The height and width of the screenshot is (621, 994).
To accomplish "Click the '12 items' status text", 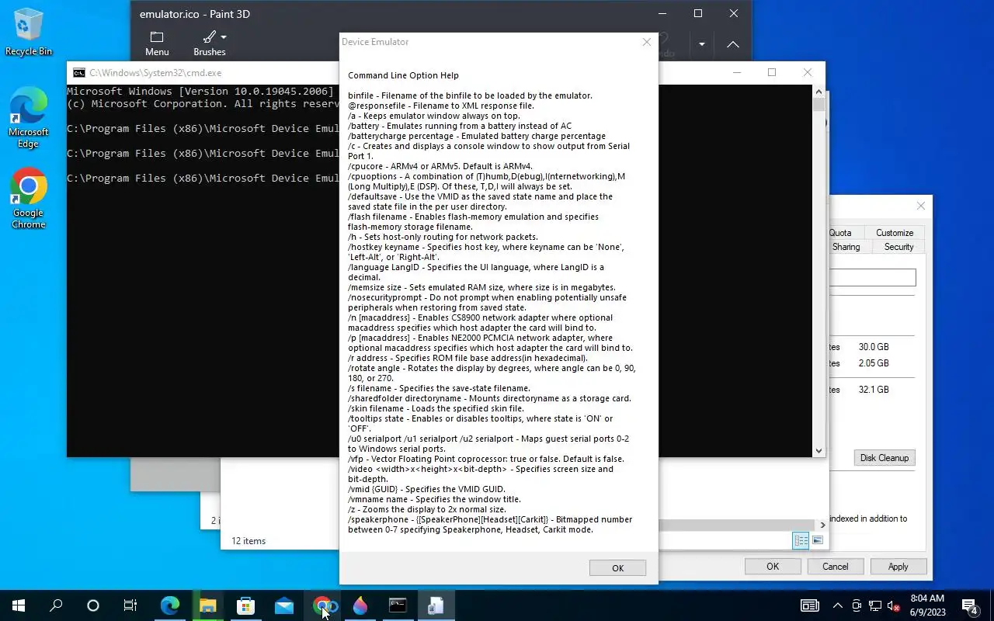I will pos(248,541).
